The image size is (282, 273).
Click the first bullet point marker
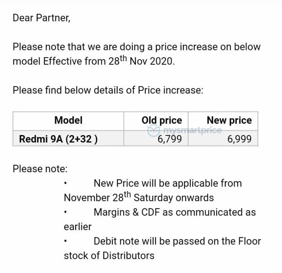coord(66,183)
